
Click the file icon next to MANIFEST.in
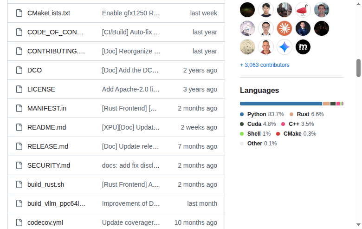pos(19,108)
